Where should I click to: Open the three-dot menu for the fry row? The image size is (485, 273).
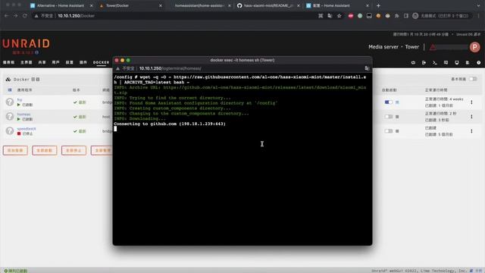(x=471, y=102)
